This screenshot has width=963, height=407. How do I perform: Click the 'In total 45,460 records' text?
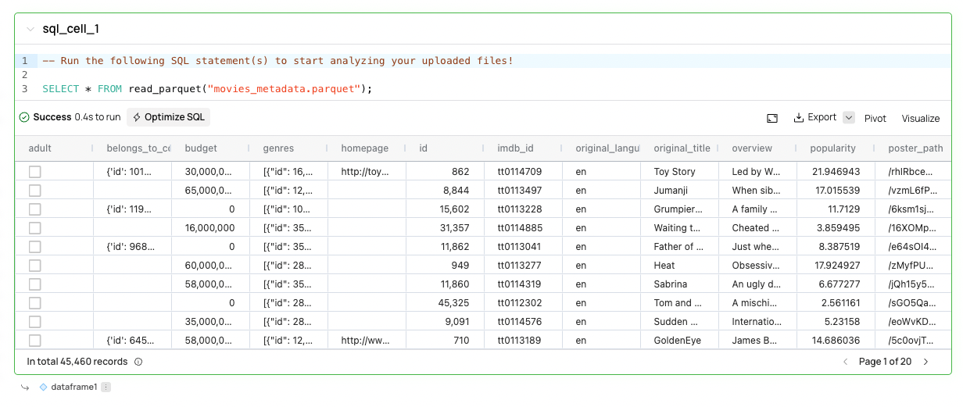click(x=77, y=362)
